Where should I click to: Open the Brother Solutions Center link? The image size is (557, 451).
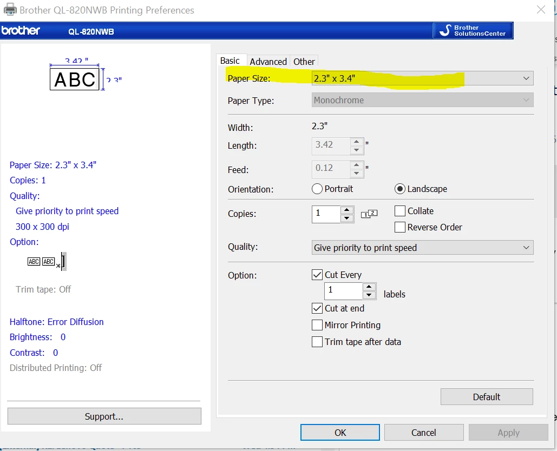pos(473,30)
